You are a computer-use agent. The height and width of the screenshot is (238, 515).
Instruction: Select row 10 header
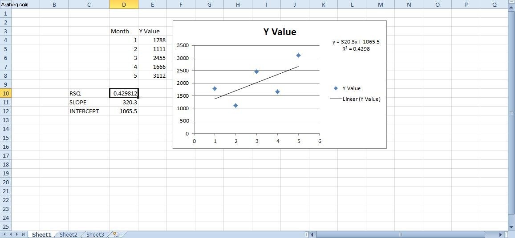pyautogui.click(x=6, y=93)
